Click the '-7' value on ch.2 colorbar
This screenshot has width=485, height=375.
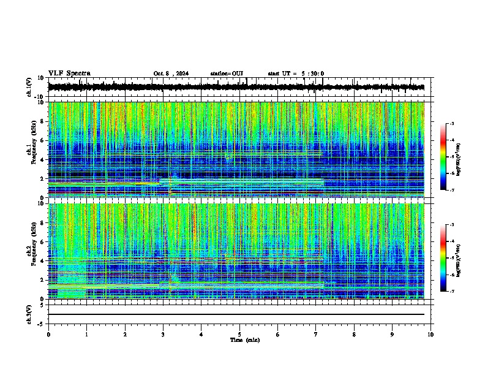point(451,291)
